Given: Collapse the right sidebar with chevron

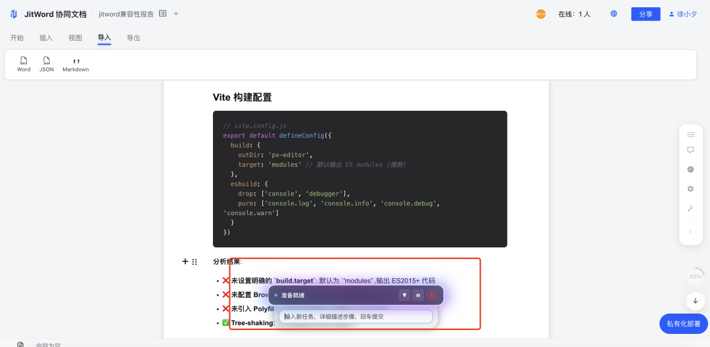Looking at the screenshot, I should point(690,232).
